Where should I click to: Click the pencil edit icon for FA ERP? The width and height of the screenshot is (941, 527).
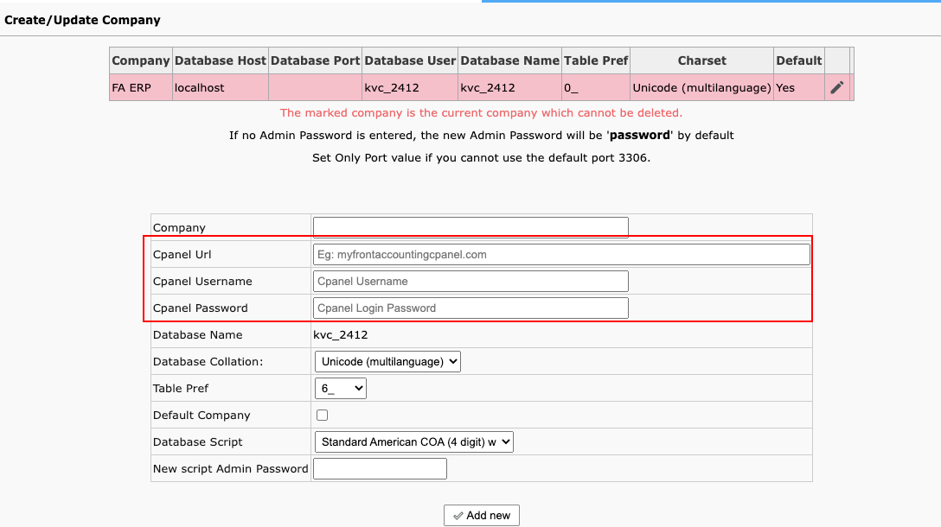click(x=836, y=87)
